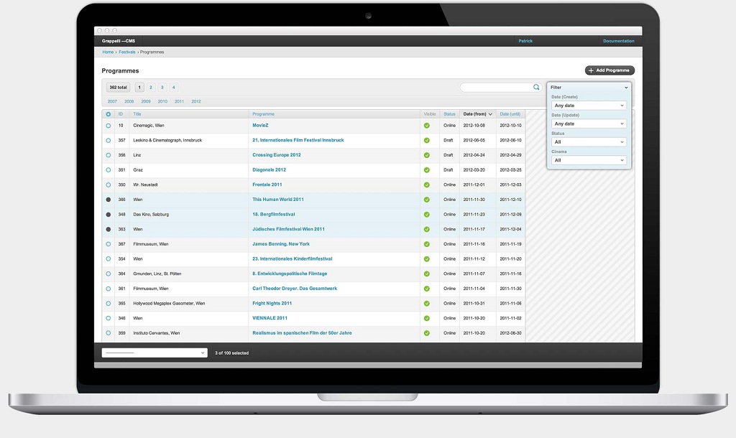Click visible checkmark icon for 18. Bergfilmfestival
Viewport: 736px width, 438px height.
[427, 215]
